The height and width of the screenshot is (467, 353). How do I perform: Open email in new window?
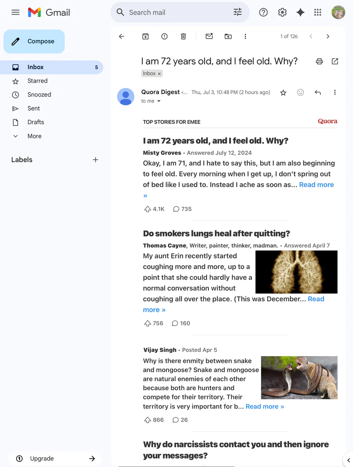tap(335, 61)
